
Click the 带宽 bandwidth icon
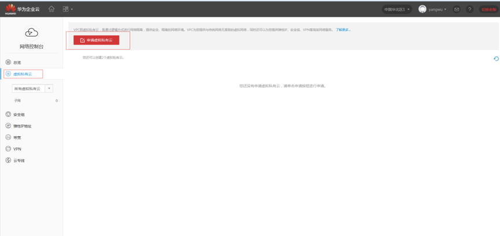8,137
